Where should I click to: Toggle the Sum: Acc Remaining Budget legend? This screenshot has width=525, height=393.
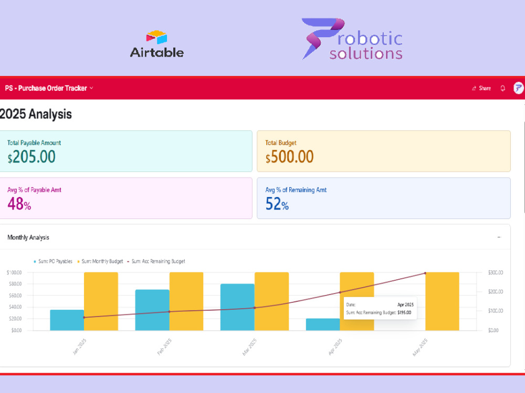[x=156, y=261]
